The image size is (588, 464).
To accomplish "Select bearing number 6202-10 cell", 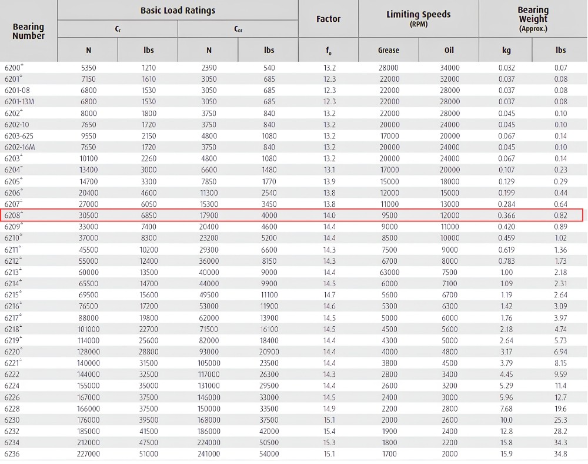I will [16, 125].
